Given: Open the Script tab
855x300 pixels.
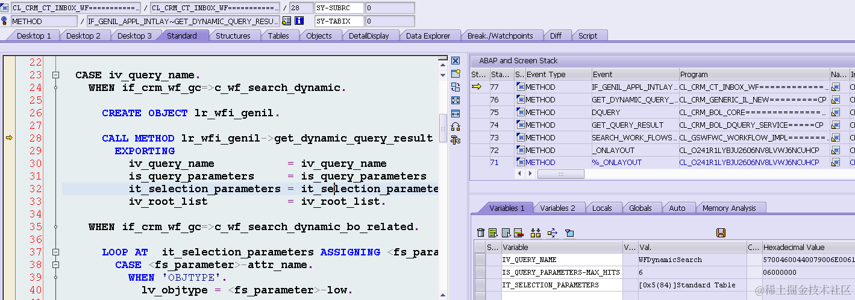Looking at the screenshot, I should tap(588, 36).
